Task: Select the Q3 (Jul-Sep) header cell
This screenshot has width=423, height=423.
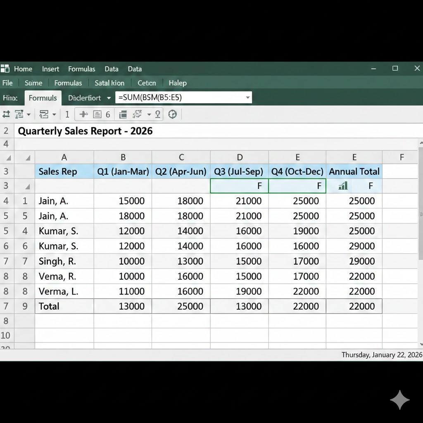Action: coord(239,171)
